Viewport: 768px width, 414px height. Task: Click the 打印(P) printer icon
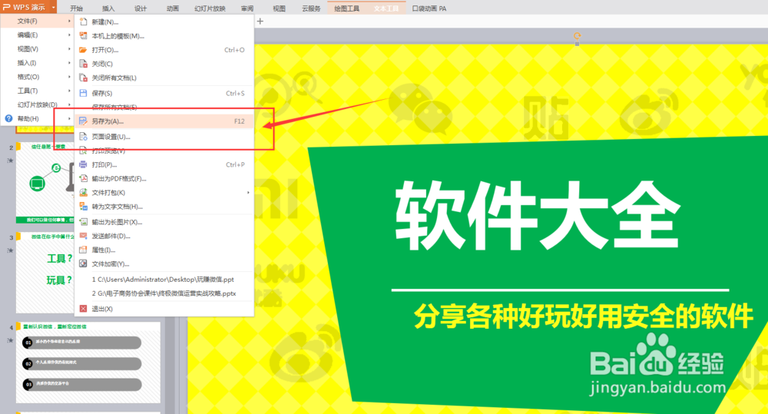coord(83,164)
